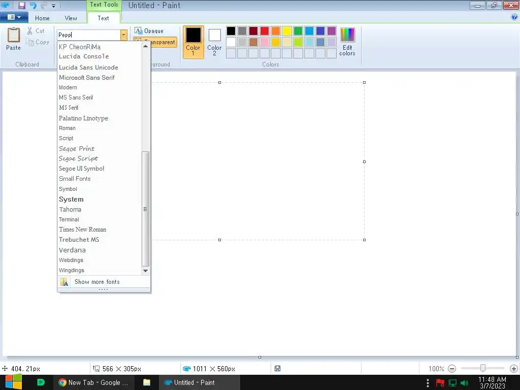Pick the red color swatch
The image size is (520, 390).
click(x=264, y=31)
